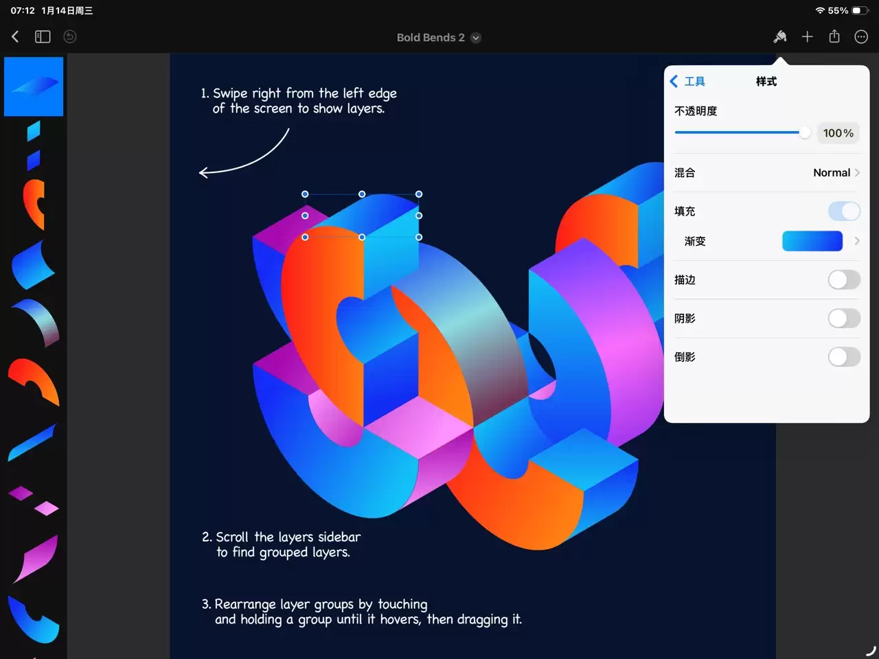This screenshot has width=879, height=659.
Task: Enable the 倒影 reflection toggle
Action: 844,356
